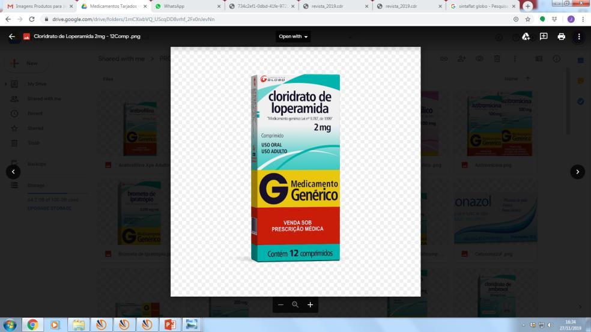Zoom in on the image preview
The width and height of the screenshot is (591, 332).
coord(310,304)
